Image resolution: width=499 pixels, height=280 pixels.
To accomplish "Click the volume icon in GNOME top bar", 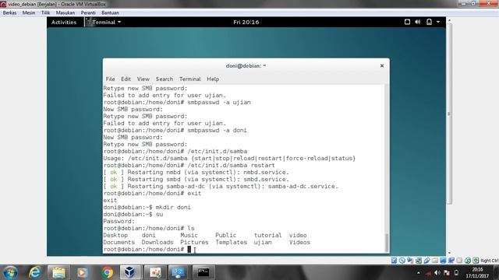I will [418, 22].
